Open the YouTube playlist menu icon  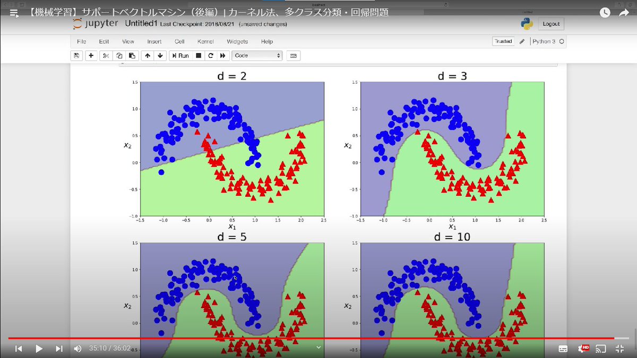[x=14, y=13]
